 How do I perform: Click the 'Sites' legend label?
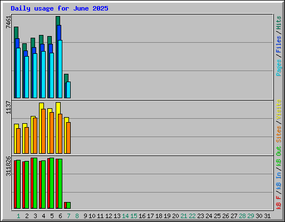[x=279, y=134]
